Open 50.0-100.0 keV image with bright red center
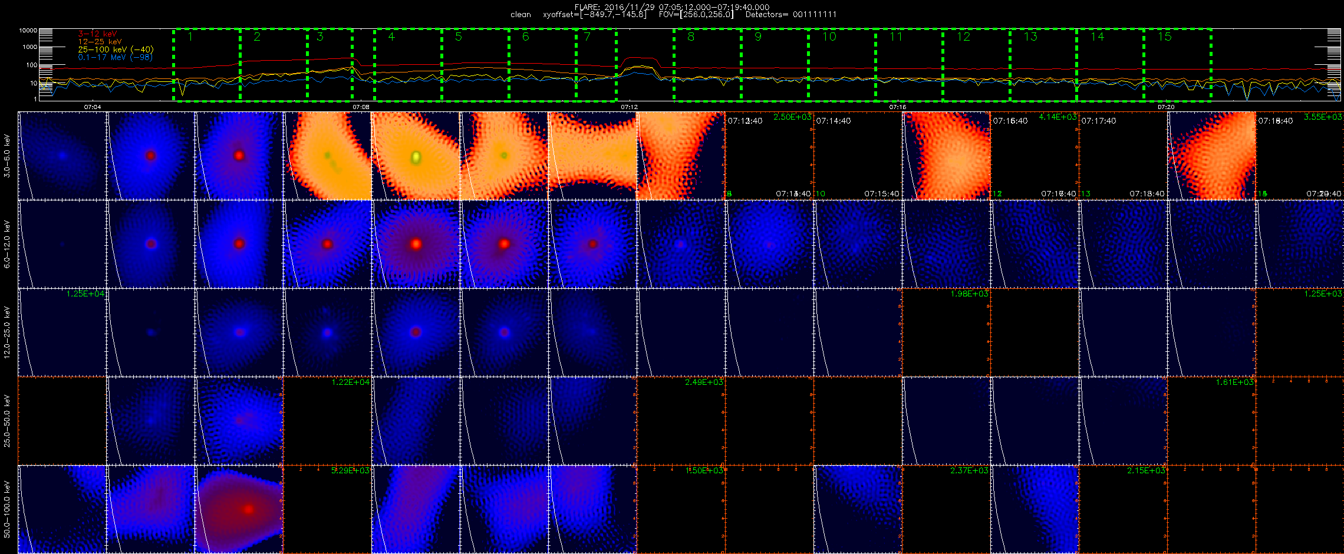1344x554 pixels. (239, 509)
